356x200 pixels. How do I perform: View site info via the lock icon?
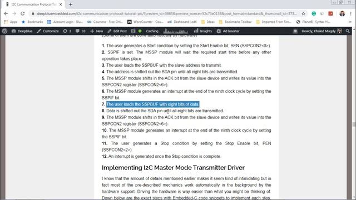tap(33, 13)
